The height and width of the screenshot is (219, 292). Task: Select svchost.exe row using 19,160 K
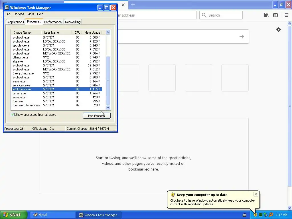coord(57,65)
